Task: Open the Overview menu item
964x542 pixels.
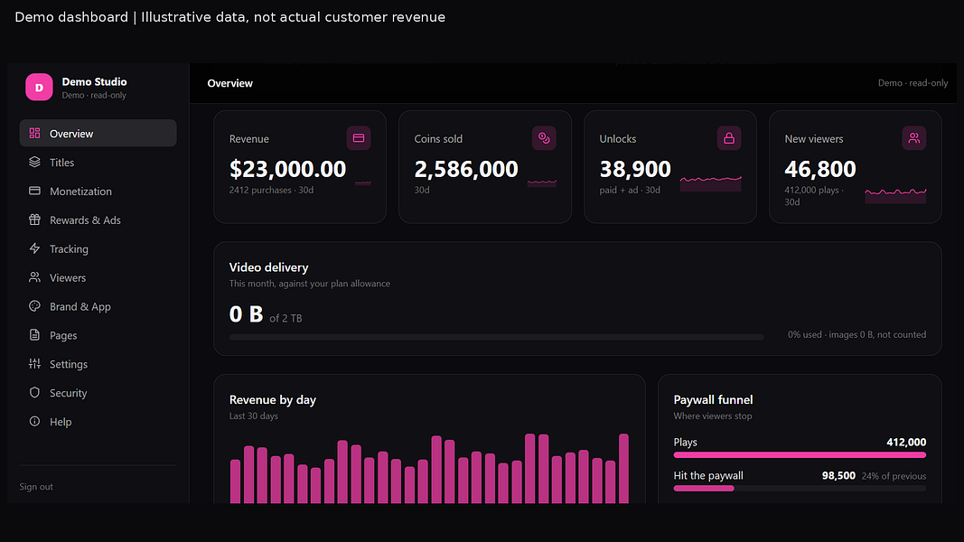Action: pos(98,134)
